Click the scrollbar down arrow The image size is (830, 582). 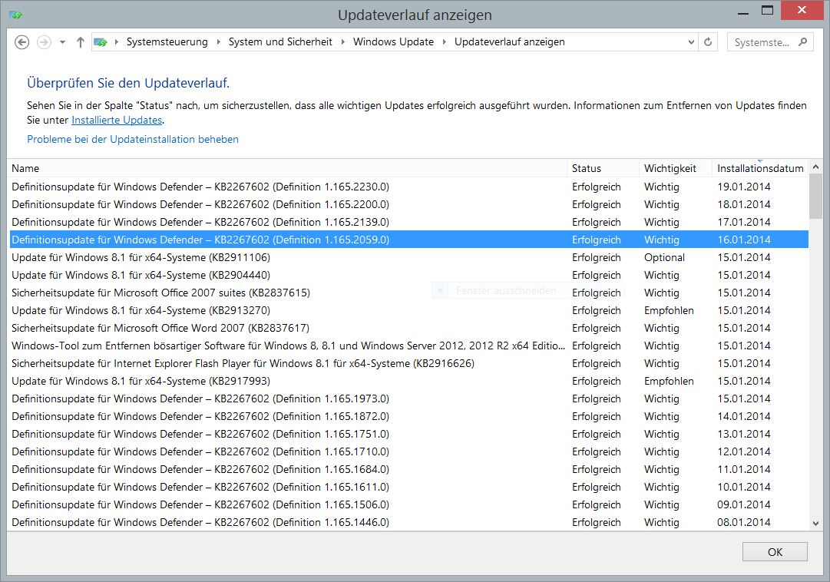pos(815,523)
